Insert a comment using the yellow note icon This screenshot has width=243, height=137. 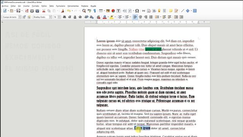[171, 11]
